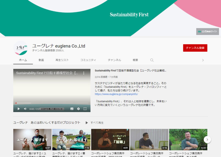Image resolution: width=221 pixels, height=157 pixels.
Task: Toggle subtitles on the video player
Action: pyautogui.click(x=72, y=109)
